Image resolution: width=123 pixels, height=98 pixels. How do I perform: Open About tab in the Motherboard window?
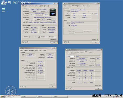(88, 6)
